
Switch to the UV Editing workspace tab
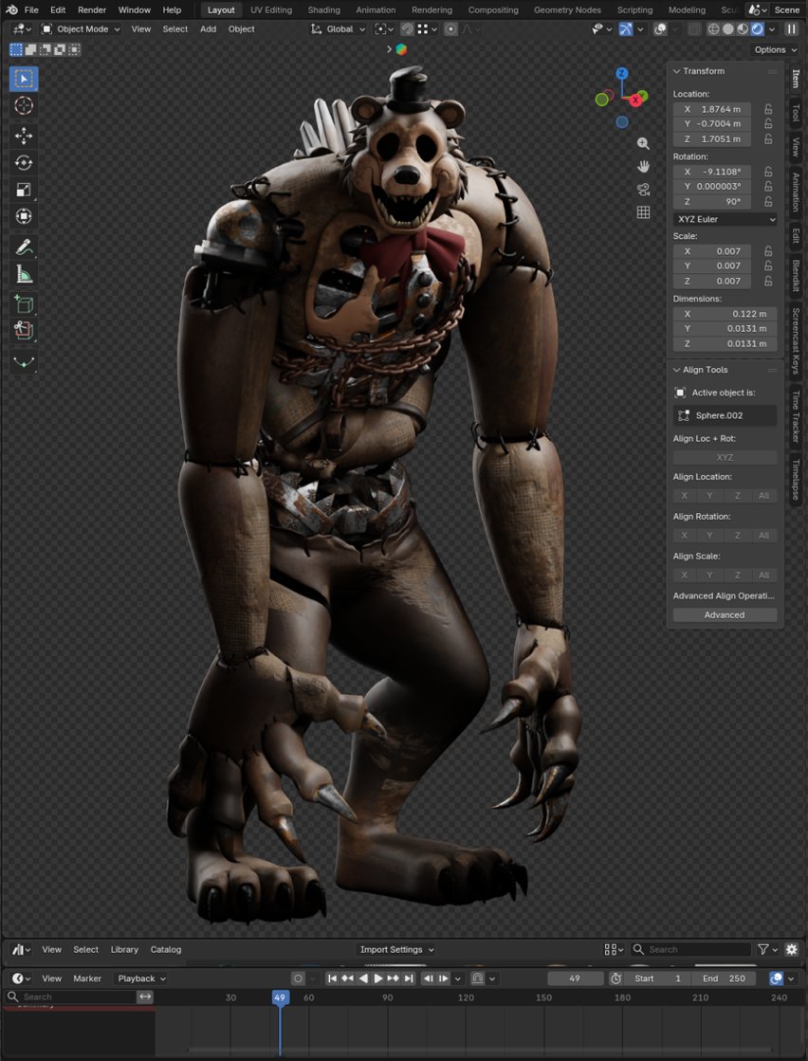[271, 10]
